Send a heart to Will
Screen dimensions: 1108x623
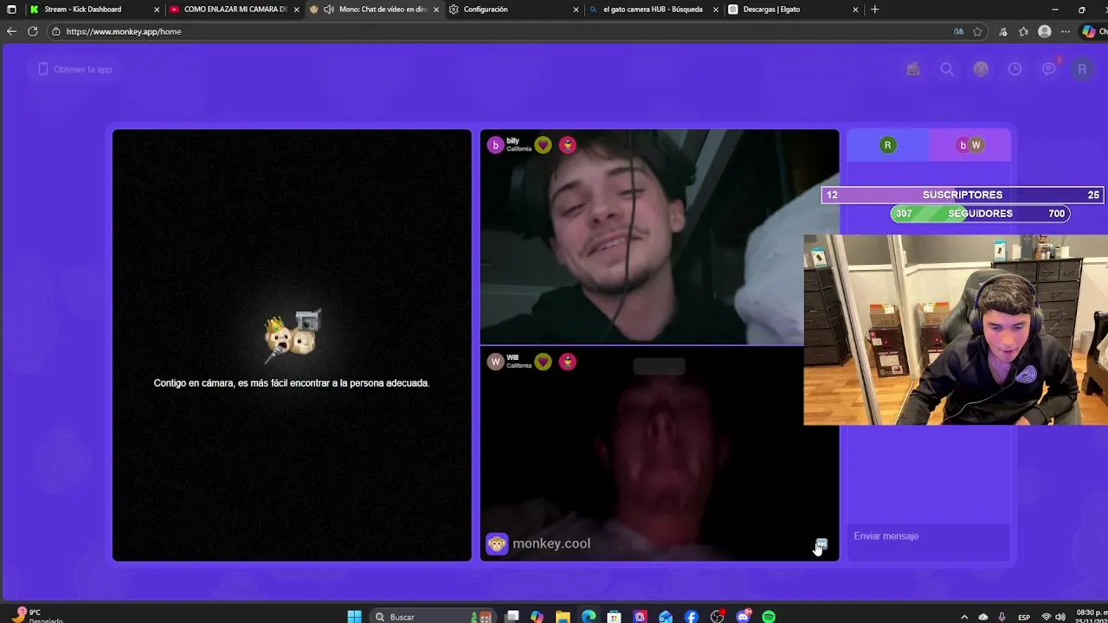coord(543,362)
